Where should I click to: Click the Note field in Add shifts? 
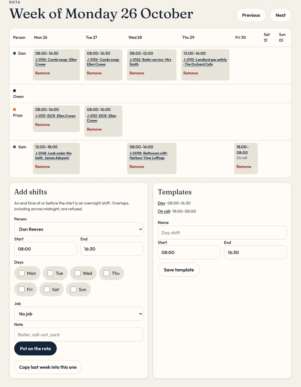[79, 335]
